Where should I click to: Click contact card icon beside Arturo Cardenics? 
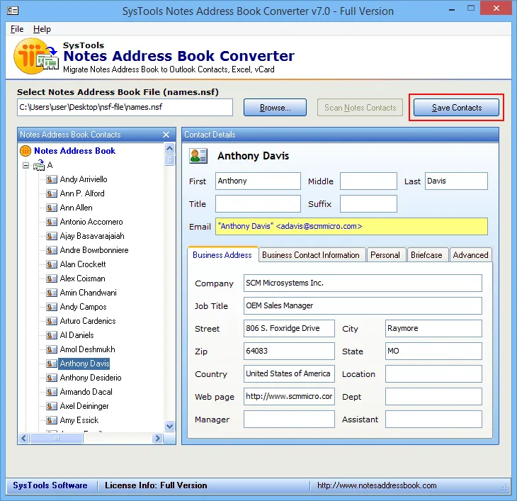coord(52,321)
